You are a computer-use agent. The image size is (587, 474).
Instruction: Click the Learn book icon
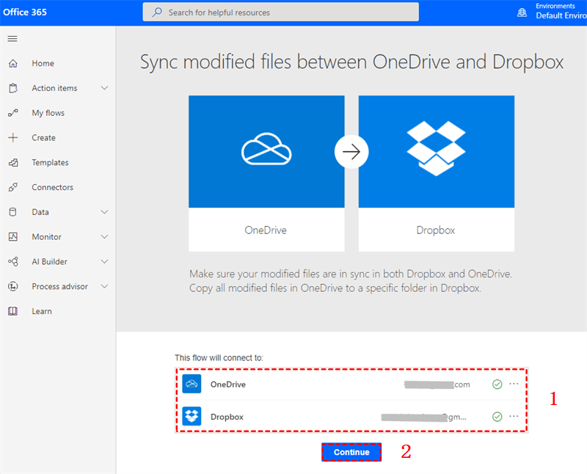(x=13, y=311)
